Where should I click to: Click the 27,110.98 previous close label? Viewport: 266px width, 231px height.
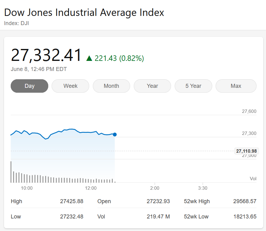coord(246,151)
